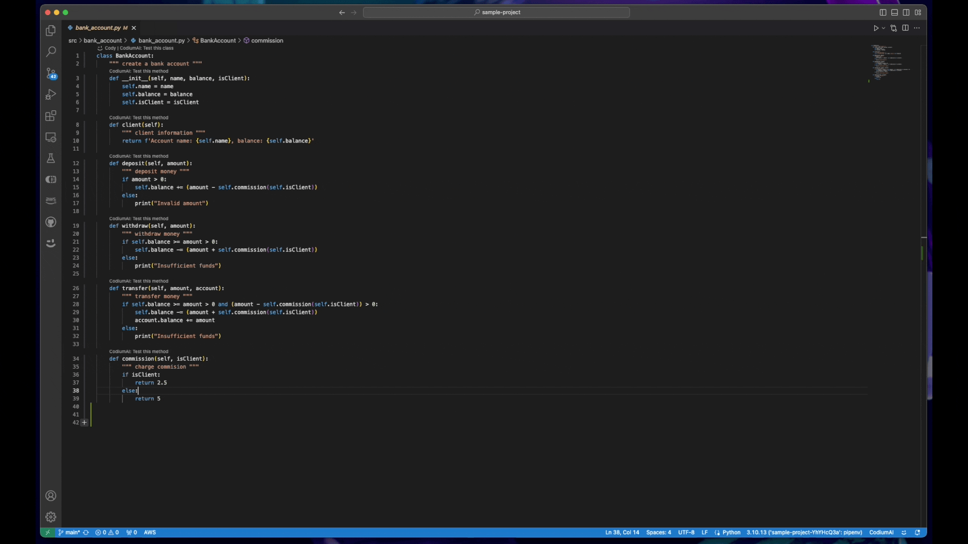Select the bank_account.py editor tab
Image resolution: width=968 pixels, height=544 pixels.
99,28
